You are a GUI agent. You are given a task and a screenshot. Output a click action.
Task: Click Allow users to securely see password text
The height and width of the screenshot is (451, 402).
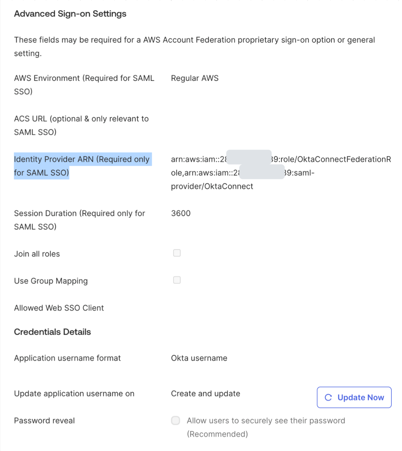click(x=266, y=420)
